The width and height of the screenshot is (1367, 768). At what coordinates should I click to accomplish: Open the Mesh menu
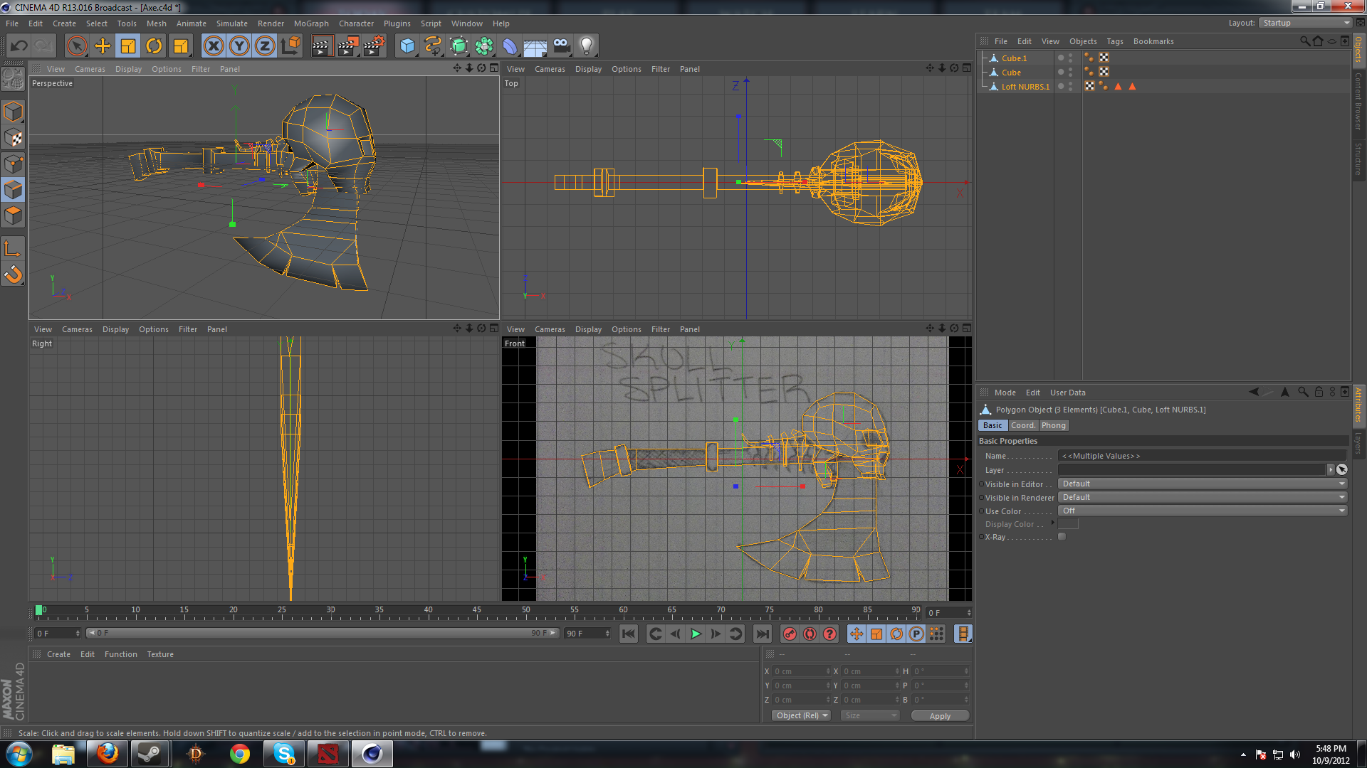[x=156, y=23]
